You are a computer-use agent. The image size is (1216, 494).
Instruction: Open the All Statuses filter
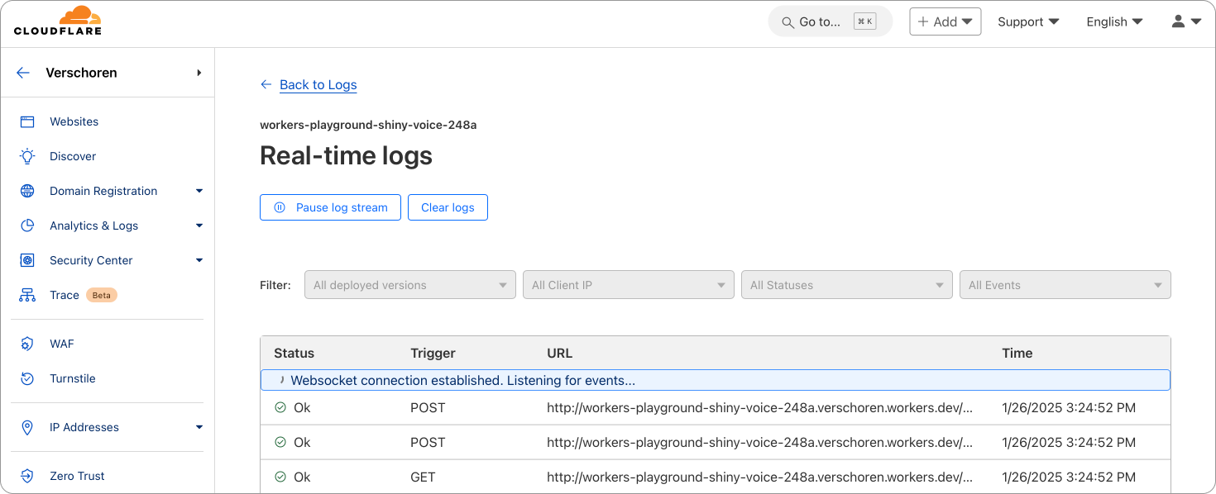tap(847, 285)
